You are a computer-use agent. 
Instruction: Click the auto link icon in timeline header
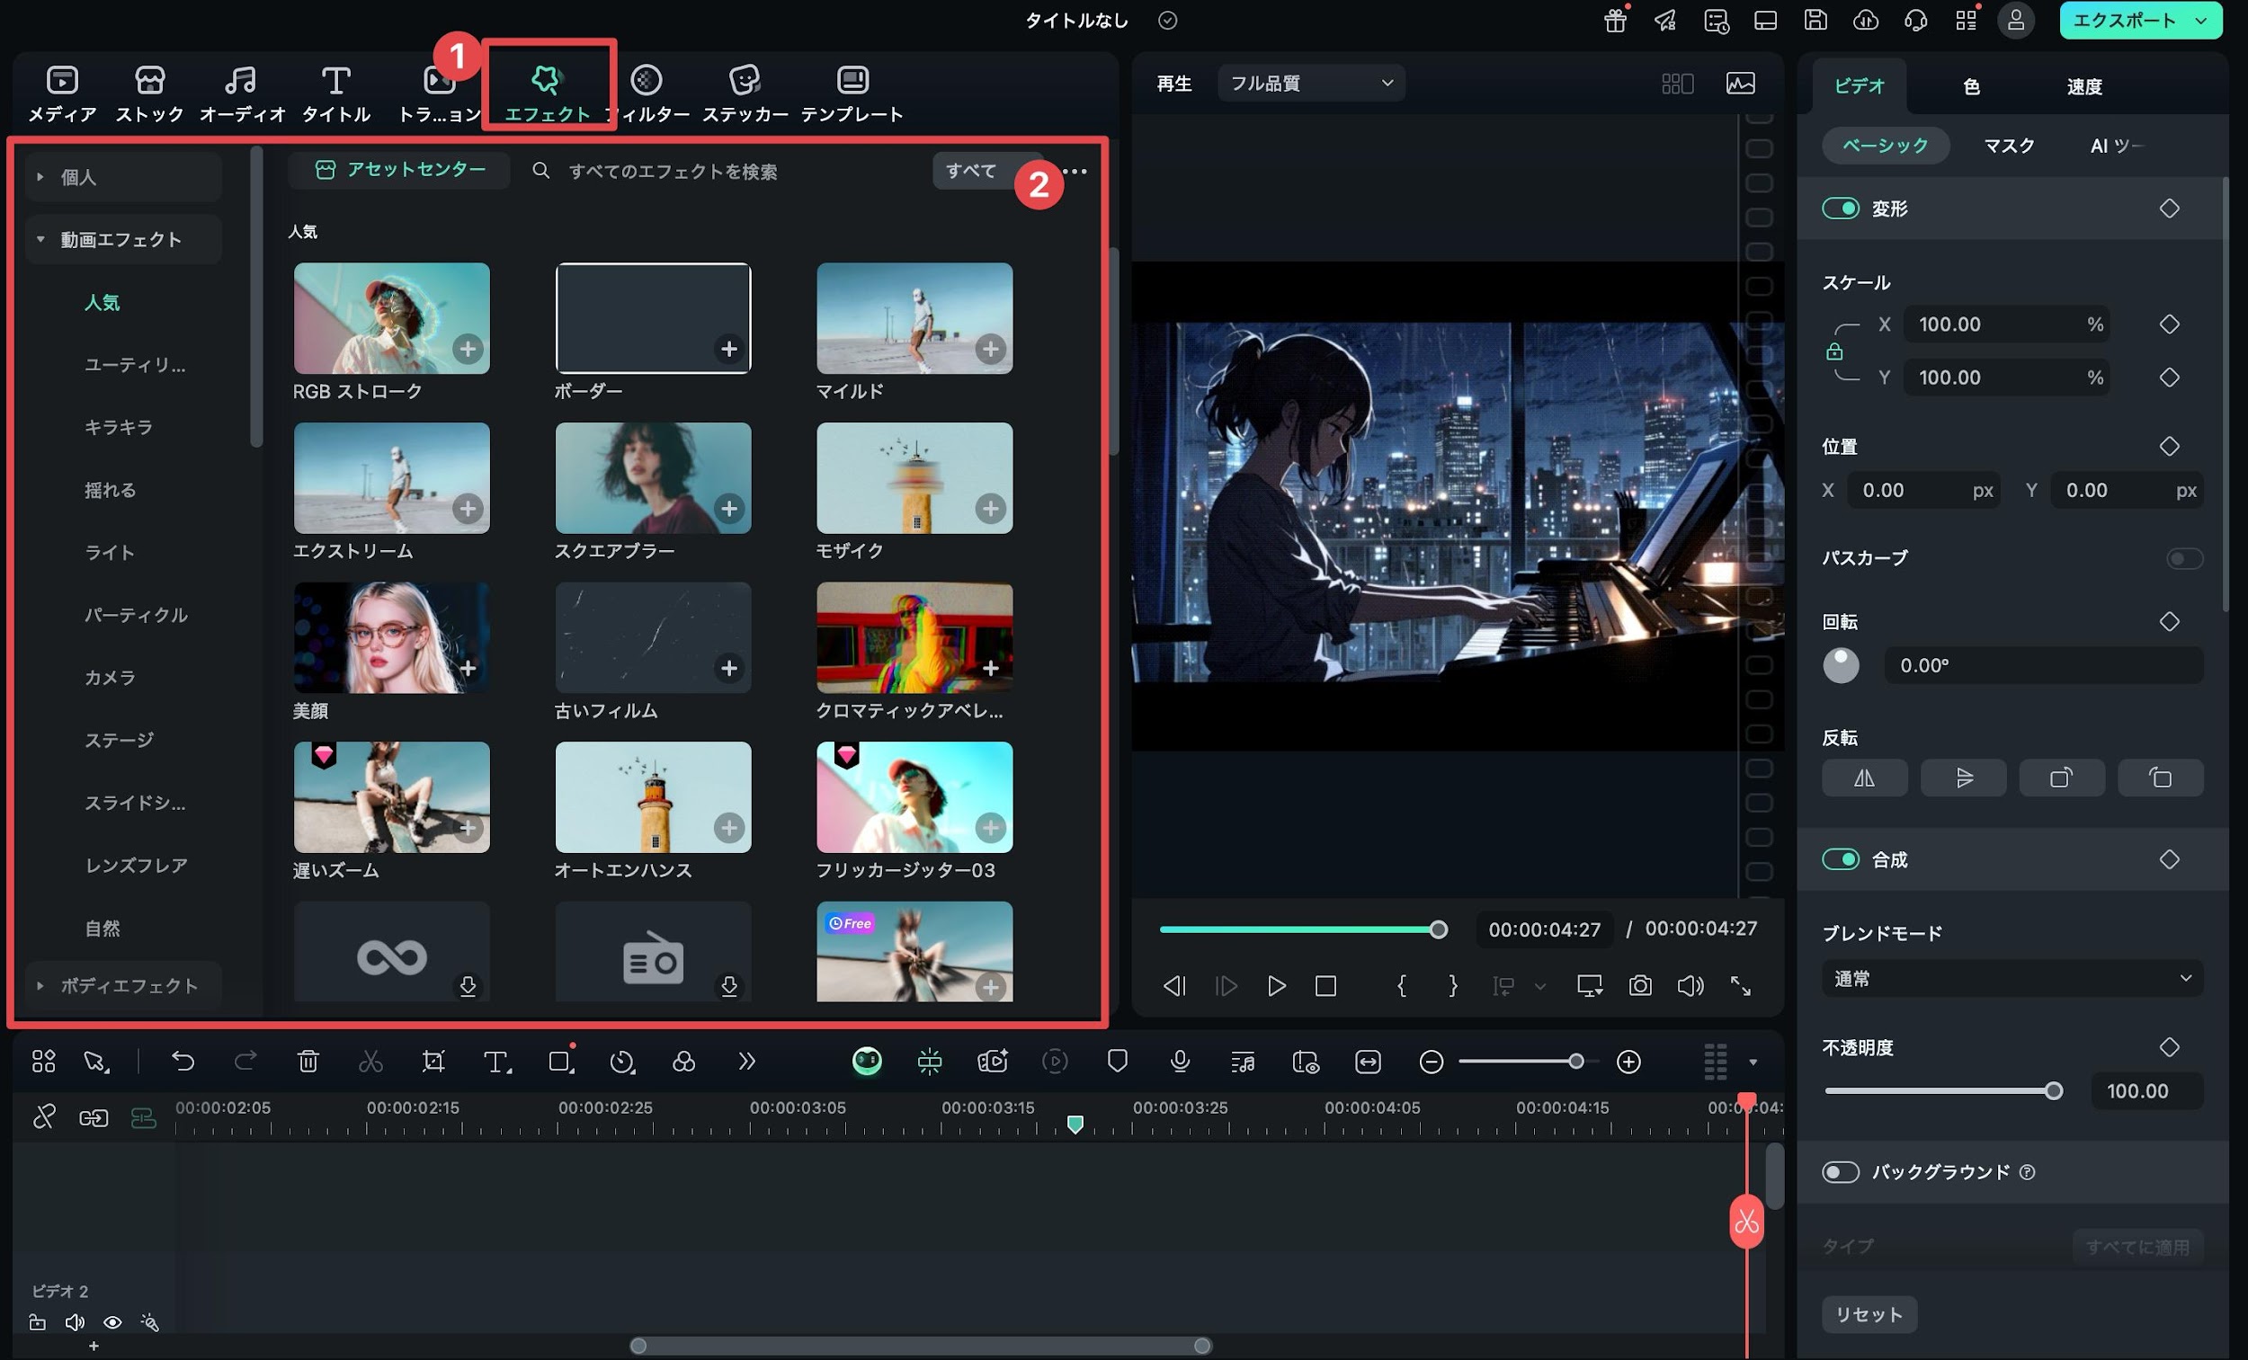click(x=93, y=1117)
